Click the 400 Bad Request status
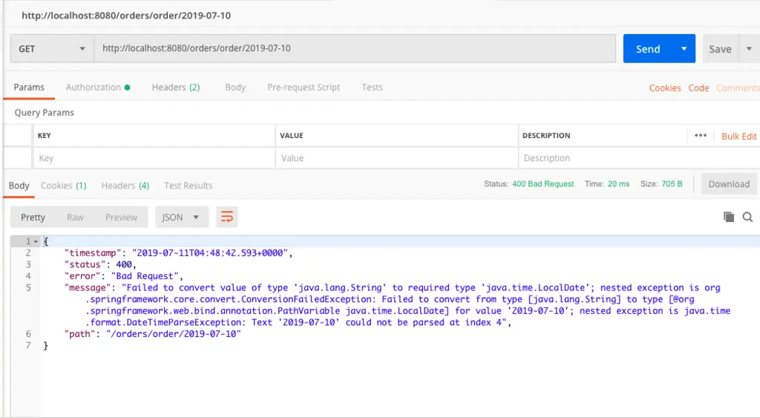This screenshot has height=418, width=760. click(543, 184)
